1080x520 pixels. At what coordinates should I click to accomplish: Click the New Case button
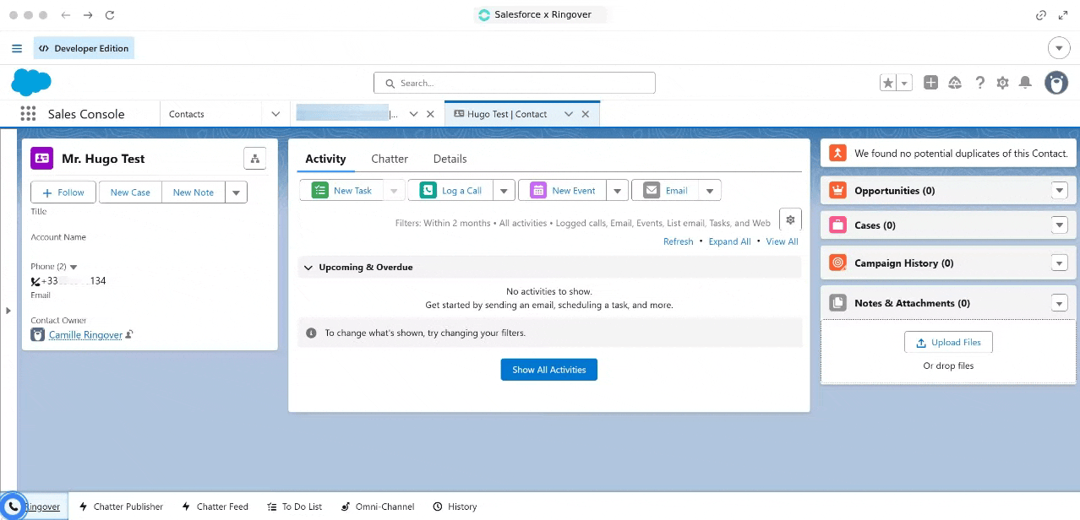[x=130, y=192]
